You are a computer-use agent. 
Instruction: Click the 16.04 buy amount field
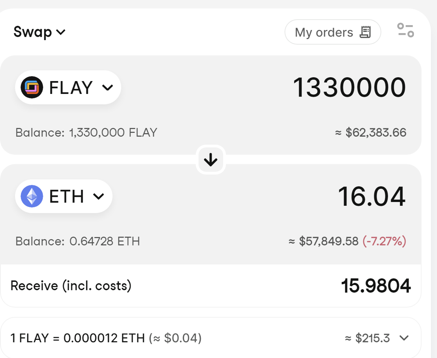pos(371,196)
